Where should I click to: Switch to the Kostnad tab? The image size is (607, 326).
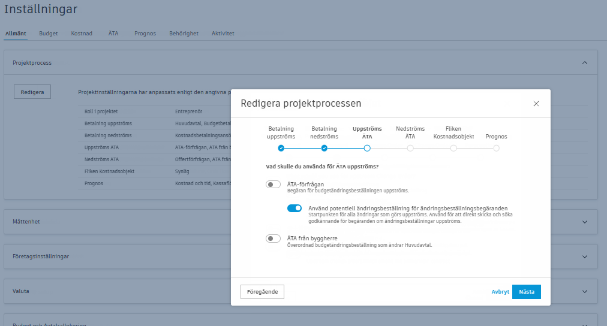pos(82,33)
